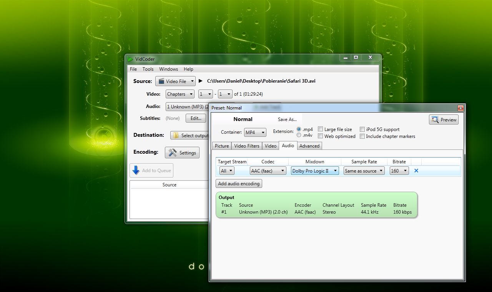This screenshot has height=292, width=492.
Task: Switch to the Audio tab
Action: pyautogui.click(x=288, y=145)
